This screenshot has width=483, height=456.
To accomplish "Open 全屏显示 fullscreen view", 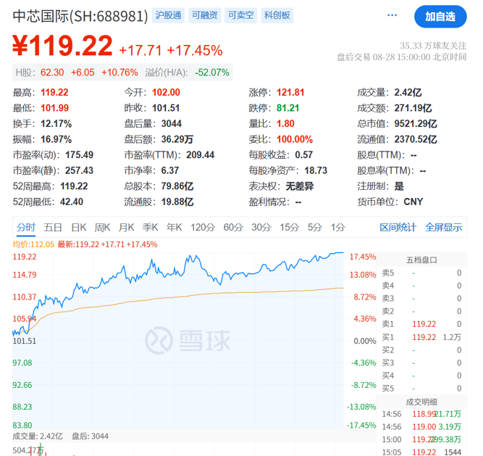I will (x=444, y=228).
